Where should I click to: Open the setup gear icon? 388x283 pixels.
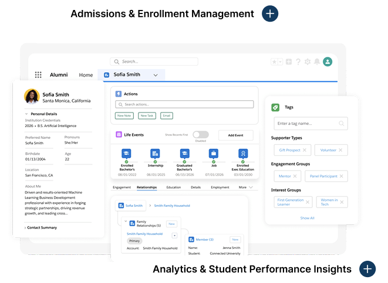(x=308, y=62)
